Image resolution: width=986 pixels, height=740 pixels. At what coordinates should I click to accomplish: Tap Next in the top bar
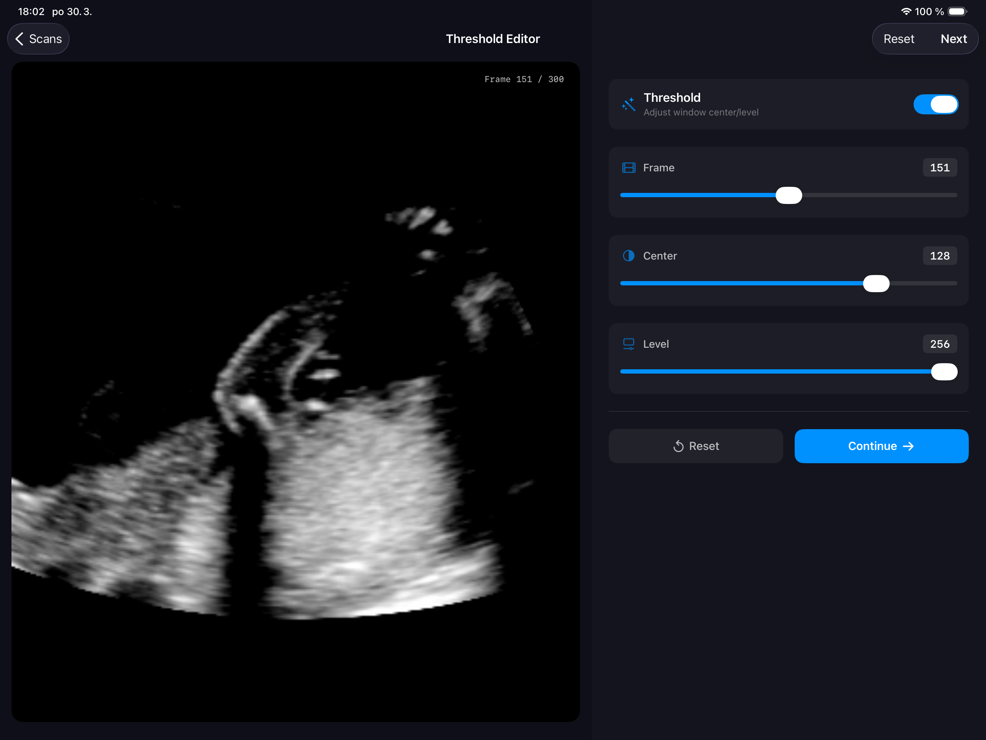pos(953,39)
